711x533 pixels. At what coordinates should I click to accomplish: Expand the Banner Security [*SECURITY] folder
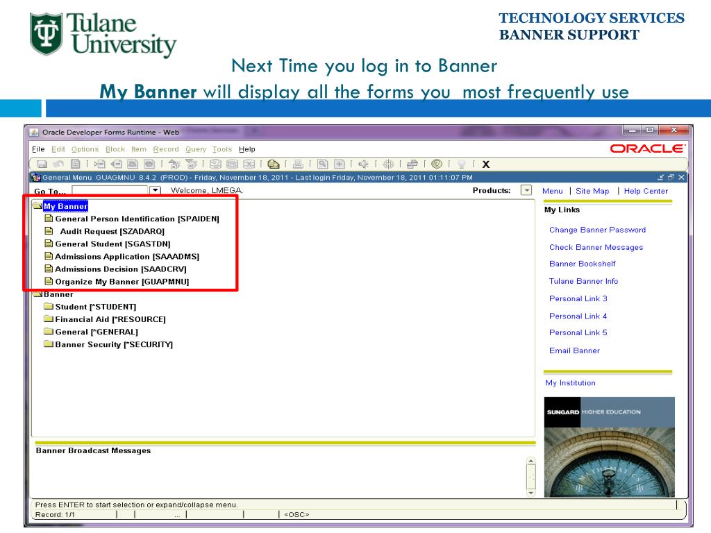coord(49,344)
